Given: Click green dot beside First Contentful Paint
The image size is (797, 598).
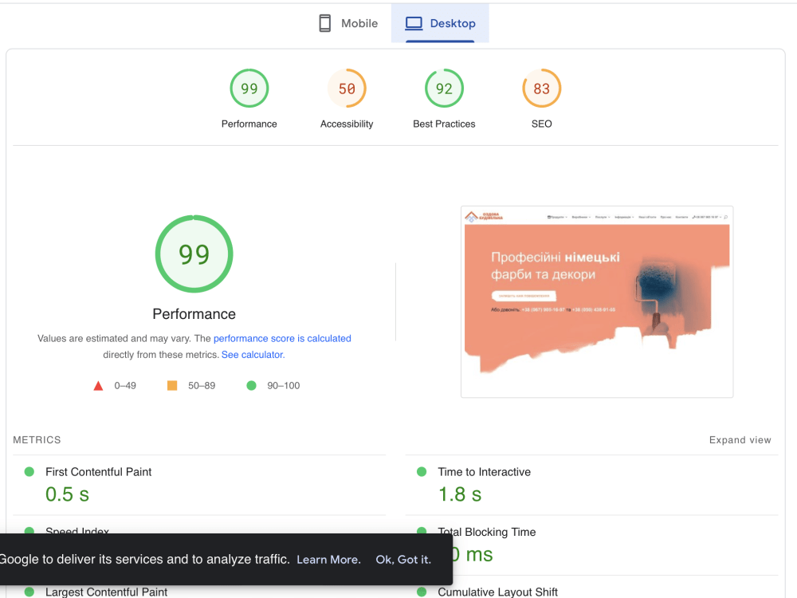Looking at the screenshot, I should [29, 472].
